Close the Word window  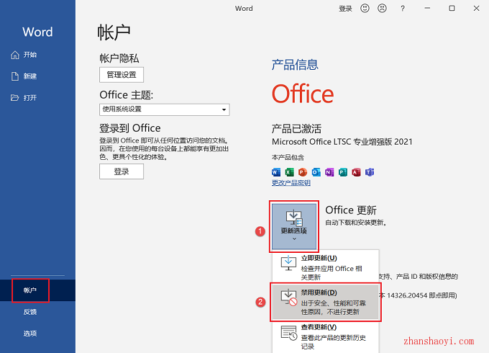(x=476, y=9)
